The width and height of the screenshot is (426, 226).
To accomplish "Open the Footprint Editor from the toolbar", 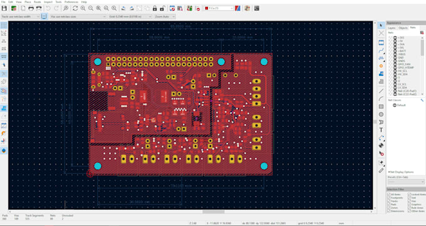I will (172, 8).
